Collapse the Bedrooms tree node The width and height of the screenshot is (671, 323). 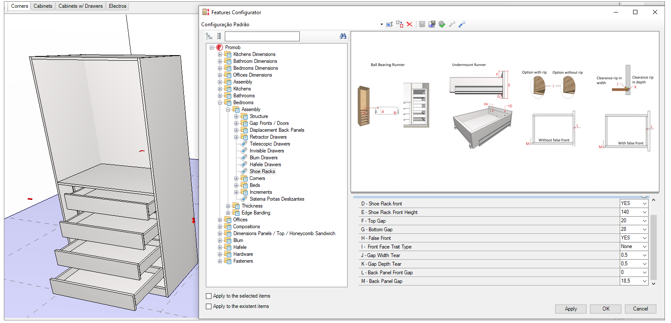click(x=220, y=102)
